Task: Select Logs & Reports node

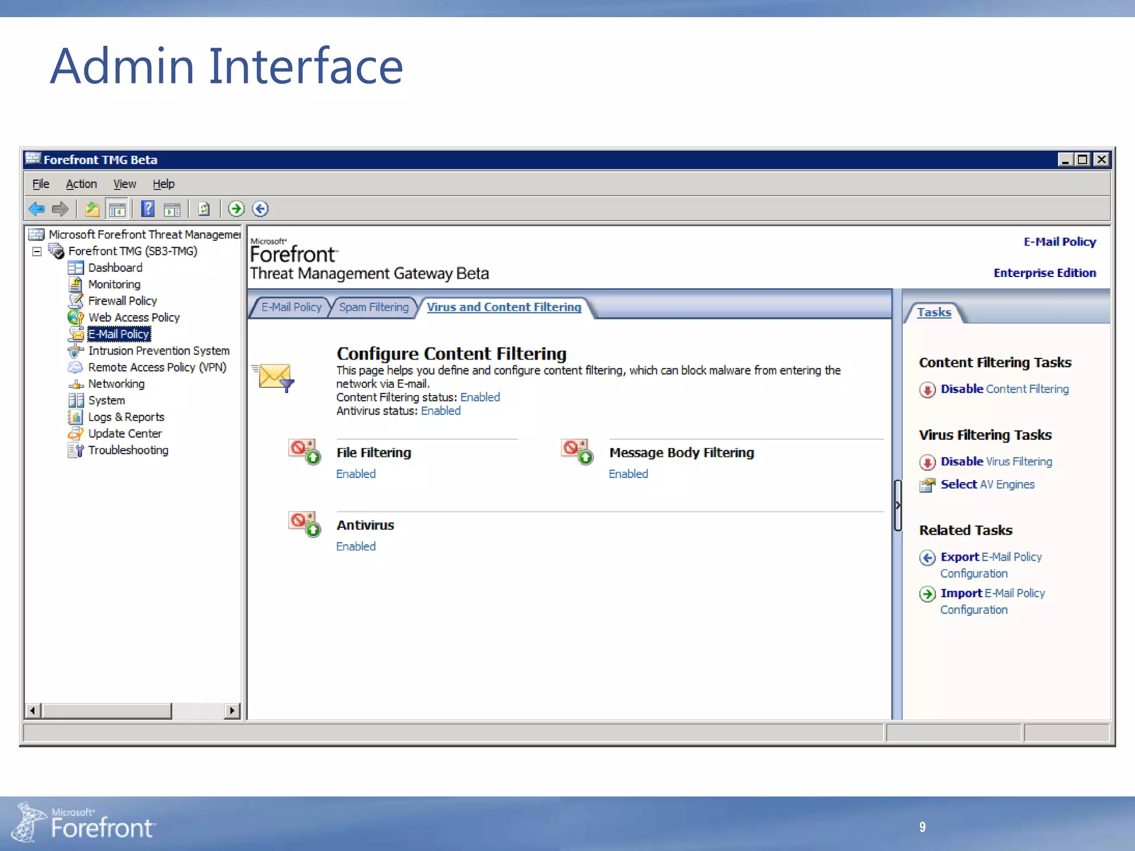Action: tap(126, 417)
